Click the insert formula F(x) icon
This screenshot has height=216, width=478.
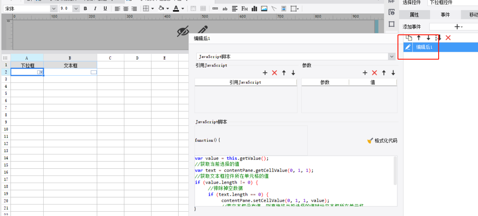coord(244,9)
